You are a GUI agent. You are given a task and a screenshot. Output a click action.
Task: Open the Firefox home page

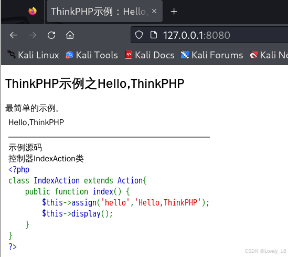click(x=70, y=35)
